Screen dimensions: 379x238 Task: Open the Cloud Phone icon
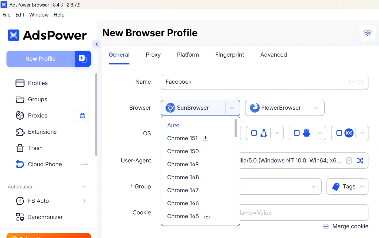[20, 164]
